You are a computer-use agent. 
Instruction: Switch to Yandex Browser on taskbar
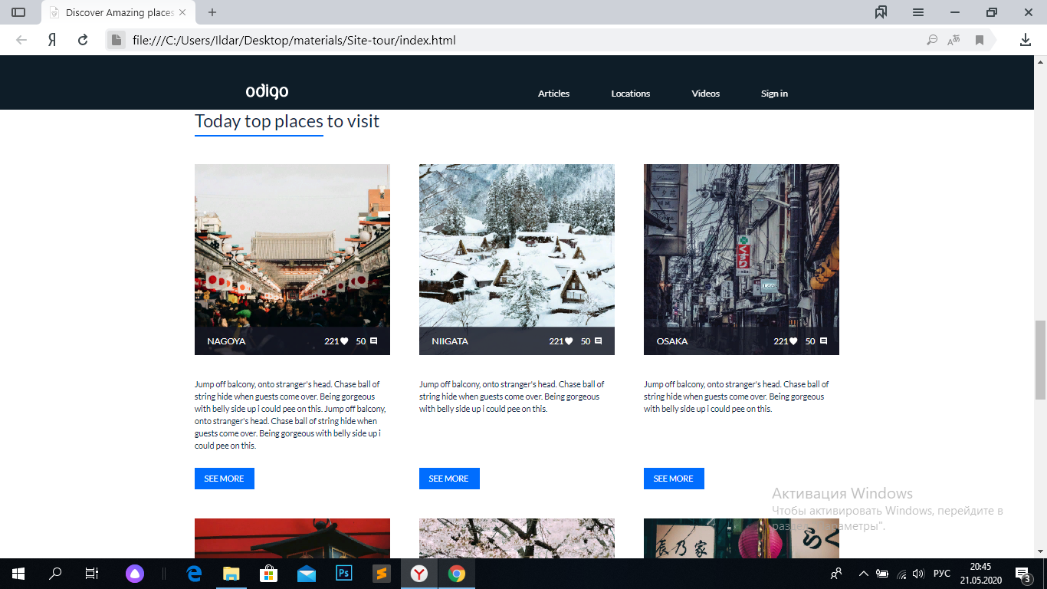pyautogui.click(x=419, y=574)
